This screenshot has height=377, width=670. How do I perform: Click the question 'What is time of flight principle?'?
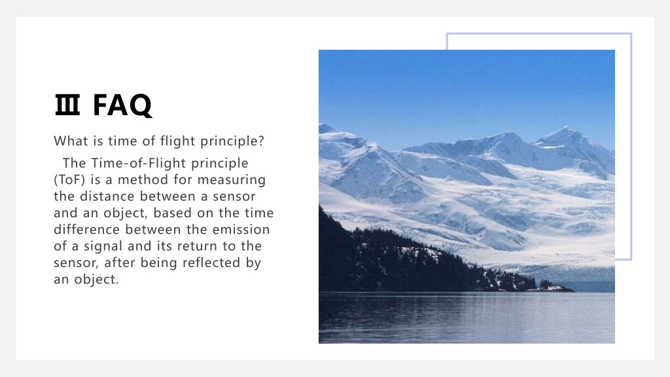click(159, 141)
